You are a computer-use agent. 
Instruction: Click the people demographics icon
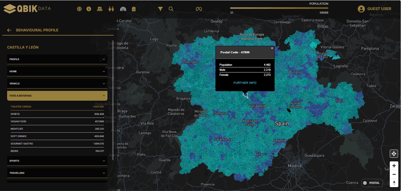[x=111, y=9]
